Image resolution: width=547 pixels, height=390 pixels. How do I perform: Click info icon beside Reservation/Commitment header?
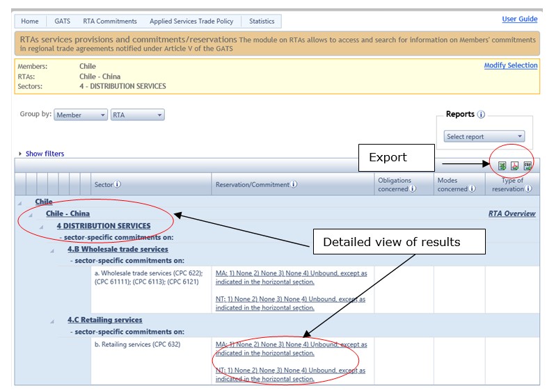coord(294,184)
